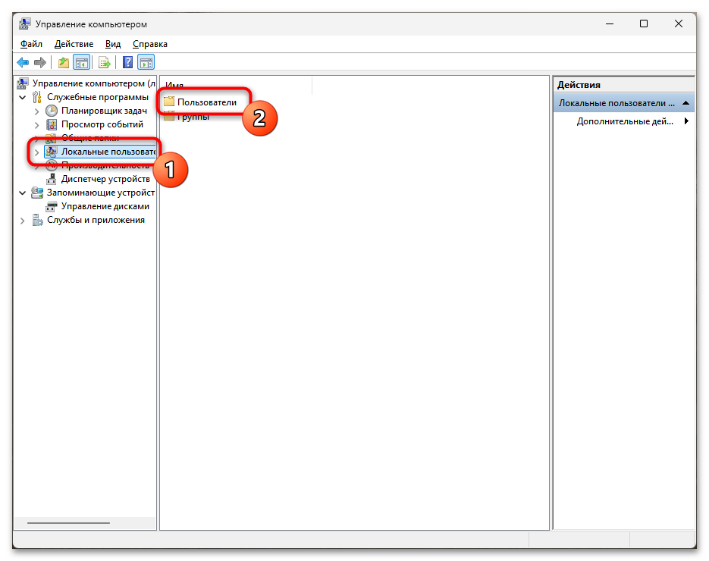Expand the Планировщик задач node
Viewport: 709px width, 561px height.
(37, 111)
